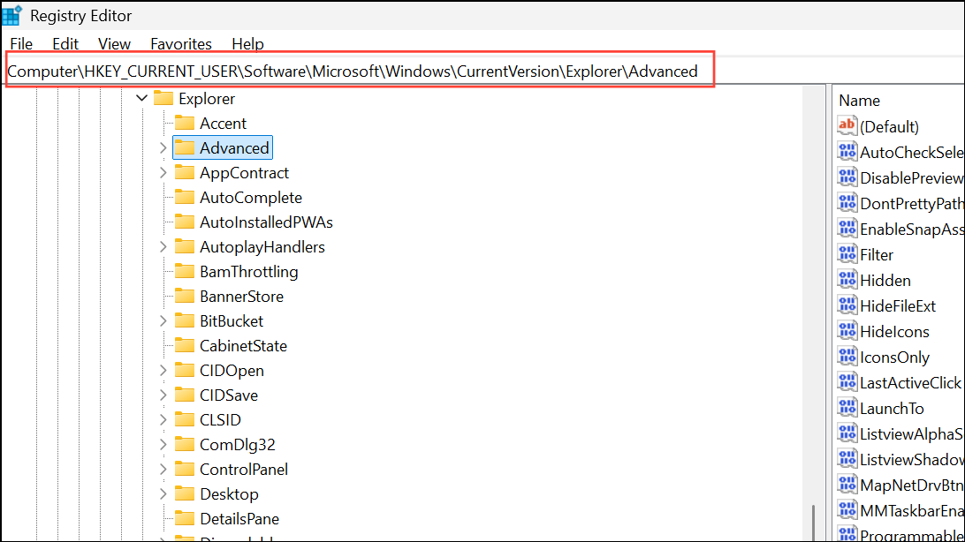Select the BamThrottling key label
Viewport: 965px width, 542px height.
click(248, 272)
